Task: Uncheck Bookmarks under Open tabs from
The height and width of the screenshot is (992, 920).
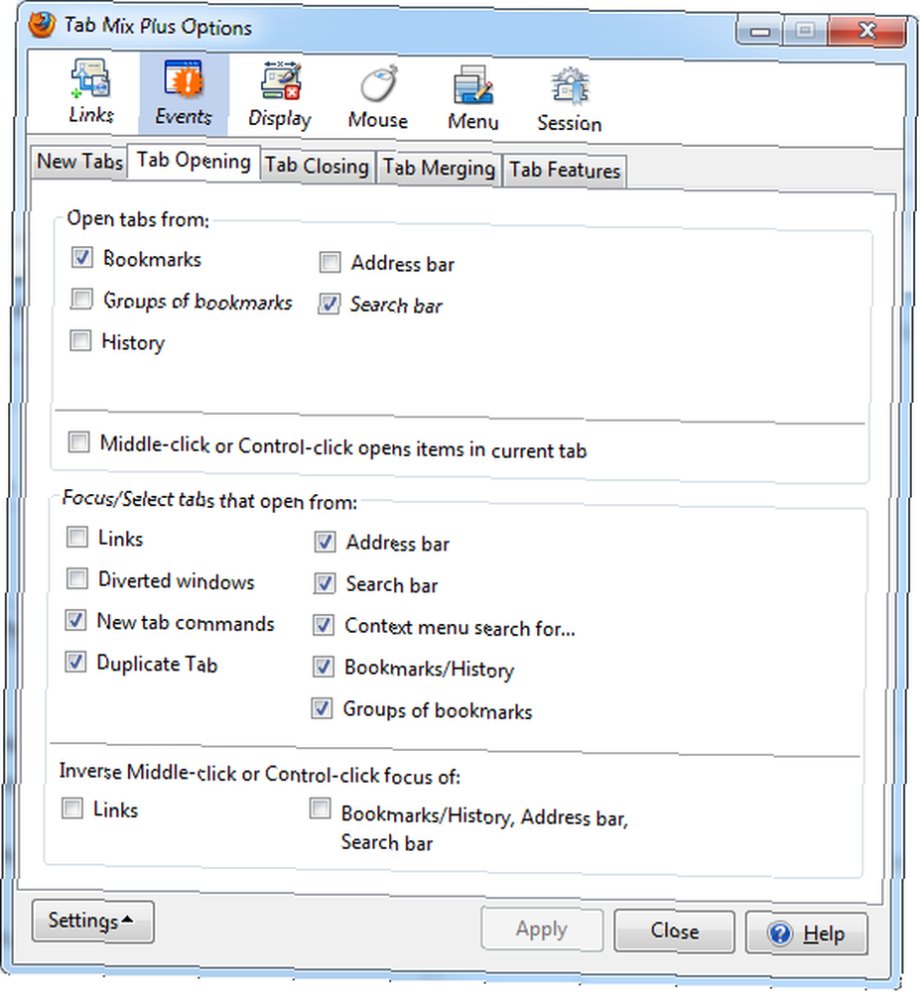Action: (x=81, y=258)
